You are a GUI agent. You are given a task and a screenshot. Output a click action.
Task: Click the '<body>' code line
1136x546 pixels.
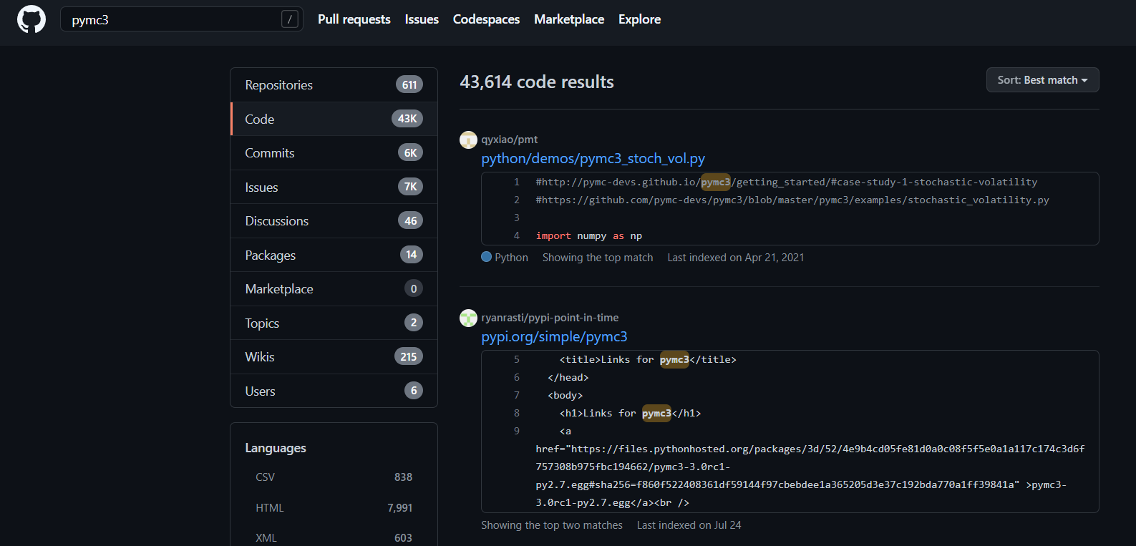(565, 396)
